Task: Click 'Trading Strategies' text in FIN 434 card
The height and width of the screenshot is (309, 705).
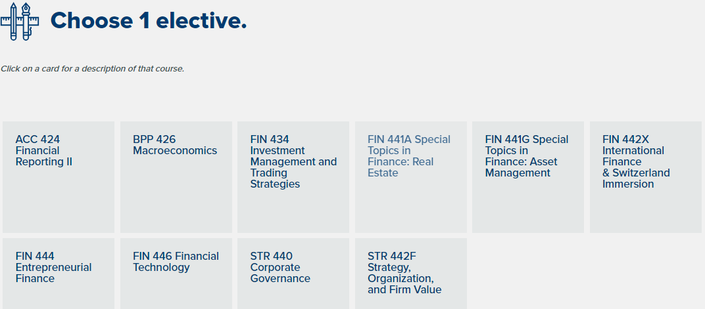Action: click(275, 178)
